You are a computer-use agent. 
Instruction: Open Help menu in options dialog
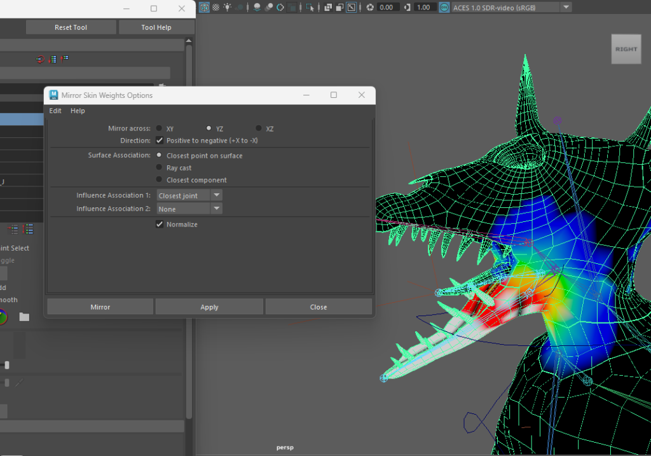[78, 111]
